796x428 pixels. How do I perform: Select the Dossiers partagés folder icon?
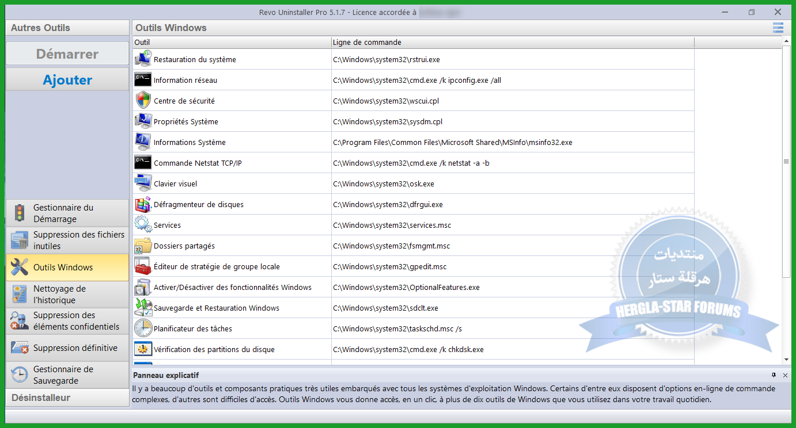pyautogui.click(x=143, y=246)
